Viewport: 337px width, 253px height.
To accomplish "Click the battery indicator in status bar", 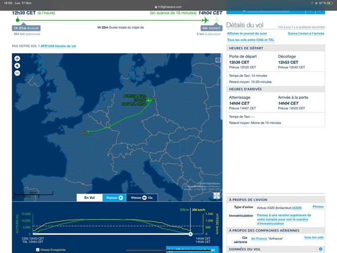I will (x=330, y=3).
